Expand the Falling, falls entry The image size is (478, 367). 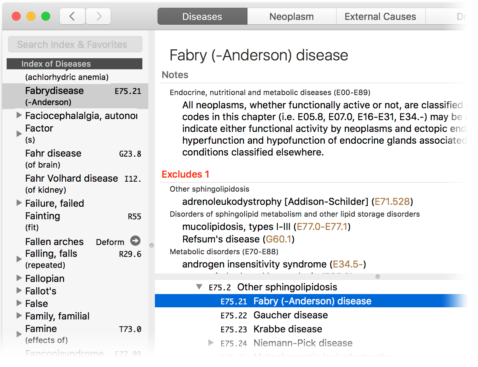[19, 259]
